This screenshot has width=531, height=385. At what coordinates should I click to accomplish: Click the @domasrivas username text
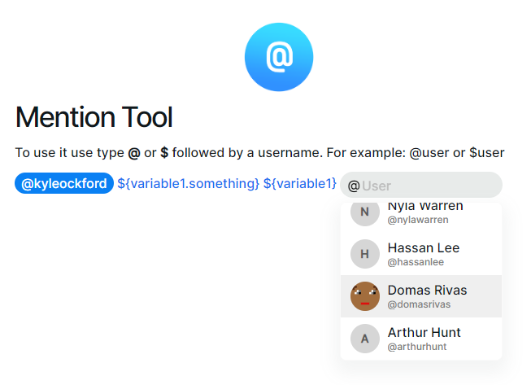click(x=419, y=304)
